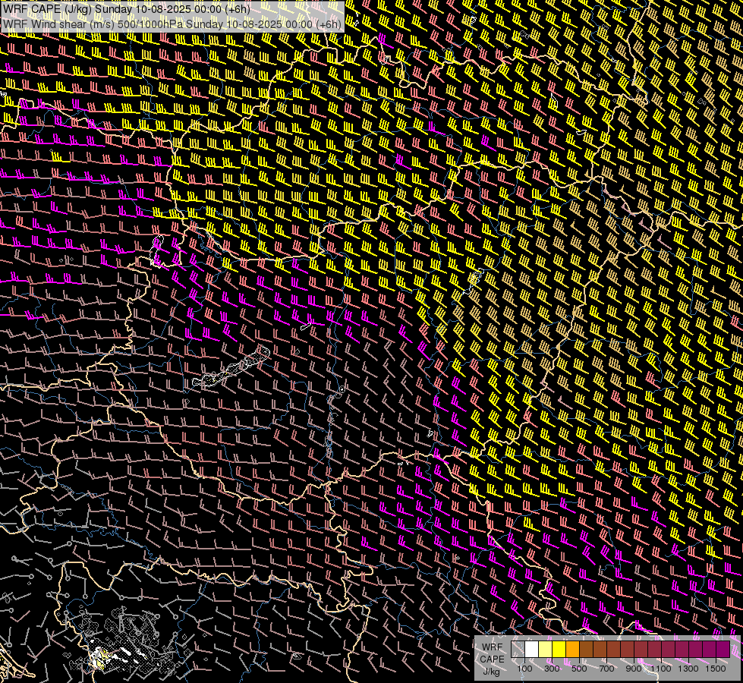The width and height of the screenshot is (743, 683).
Task: Click the transparent swatch left of the 100 tick
Action: tap(518, 649)
